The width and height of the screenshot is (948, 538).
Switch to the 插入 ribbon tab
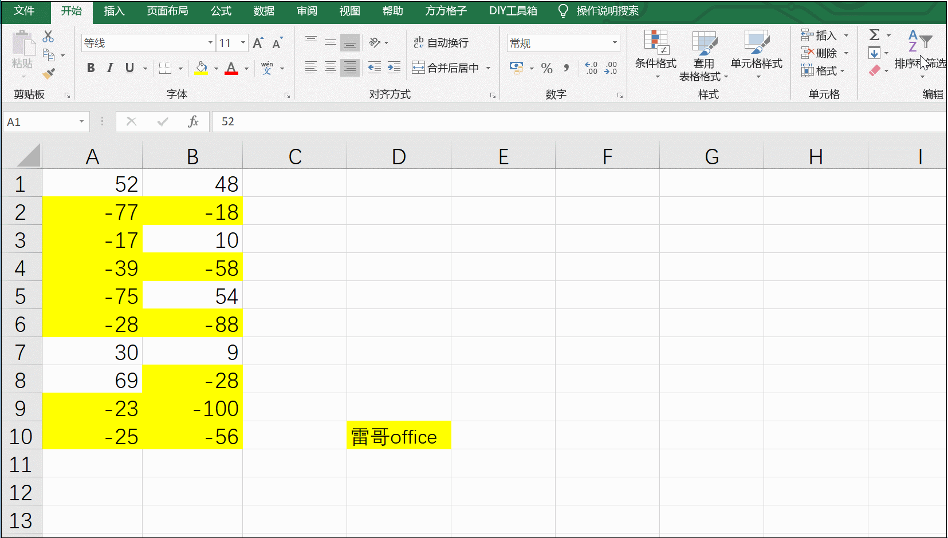tap(114, 11)
